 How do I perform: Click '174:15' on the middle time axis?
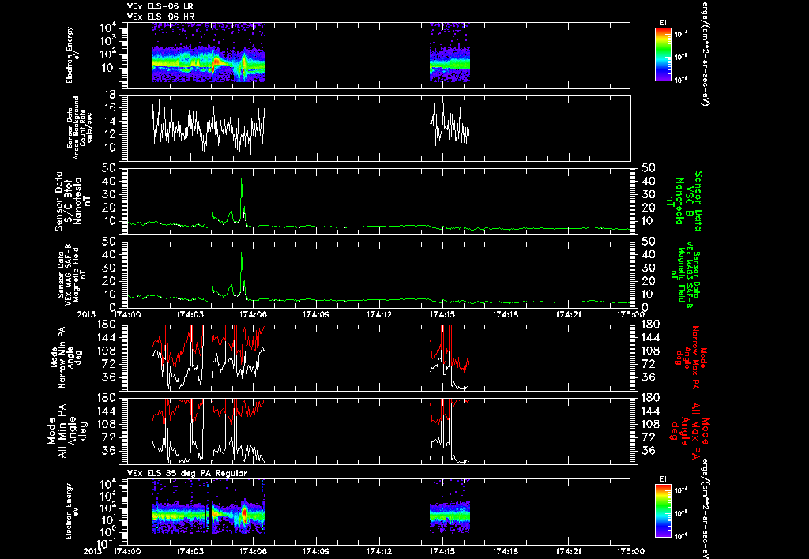click(442, 313)
